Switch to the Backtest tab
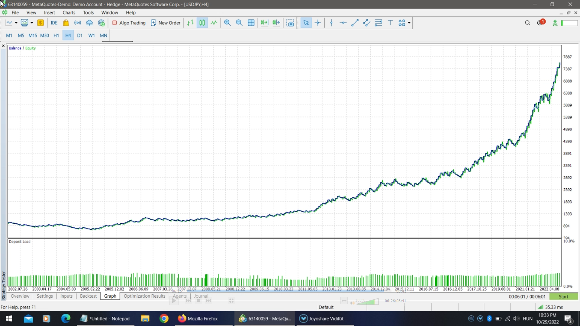This screenshot has width=580, height=326. click(88, 296)
